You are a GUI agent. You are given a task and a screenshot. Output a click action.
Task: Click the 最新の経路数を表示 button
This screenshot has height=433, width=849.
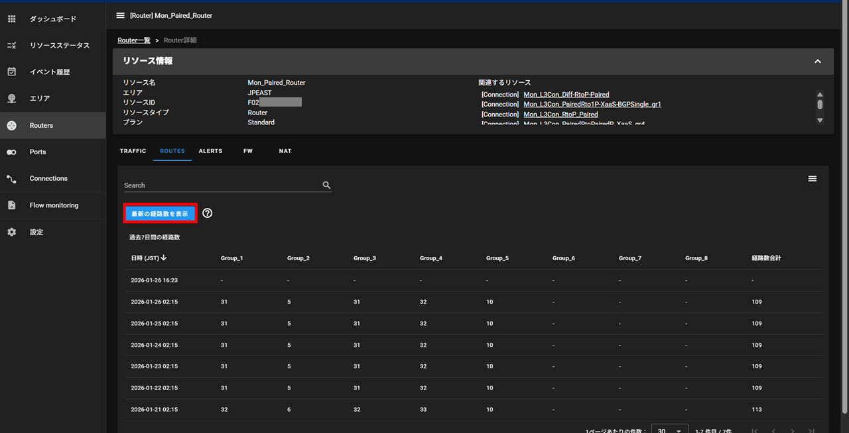click(x=160, y=214)
